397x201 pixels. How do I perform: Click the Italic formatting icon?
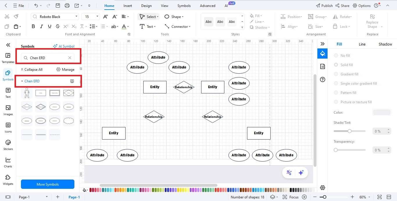pyautogui.click(x=41, y=26)
